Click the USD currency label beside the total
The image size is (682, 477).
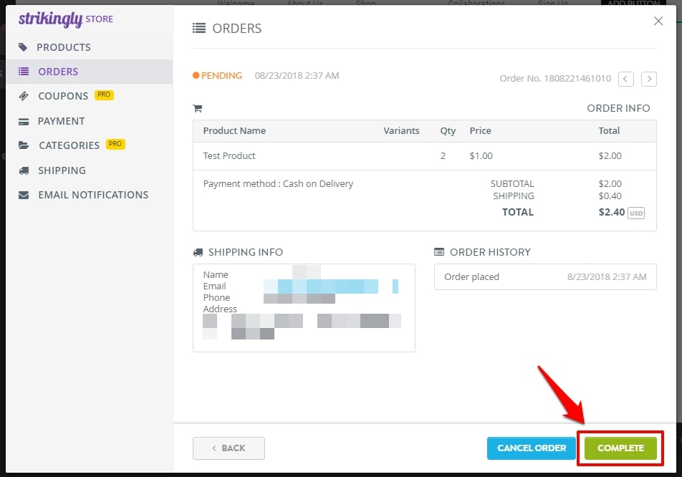tap(636, 212)
